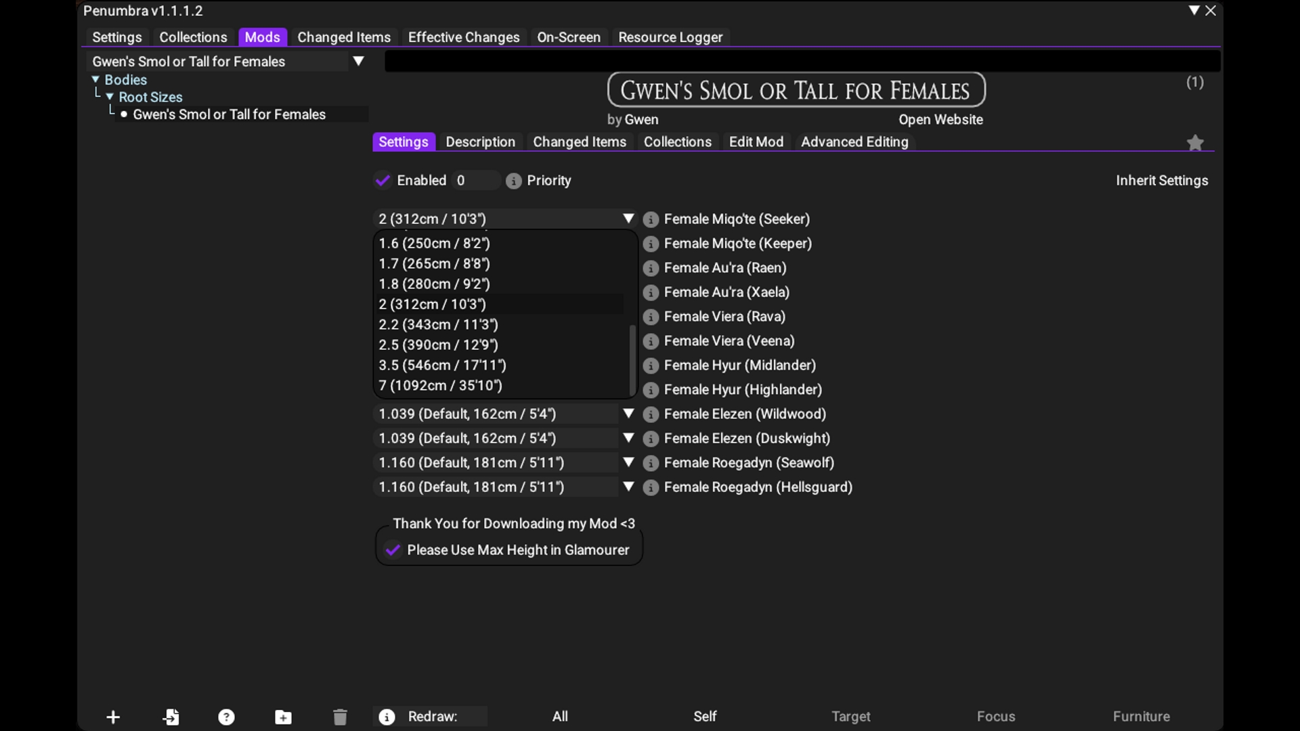Click info icon for Female Au'ra (Xaela)
The width and height of the screenshot is (1300, 731).
click(651, 292)
